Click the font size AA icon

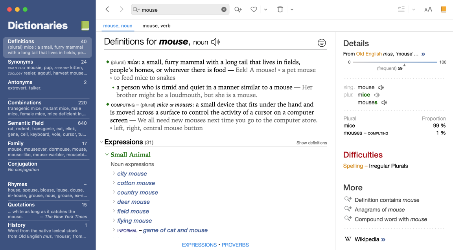pyautogui.click(x=428, y=9)
